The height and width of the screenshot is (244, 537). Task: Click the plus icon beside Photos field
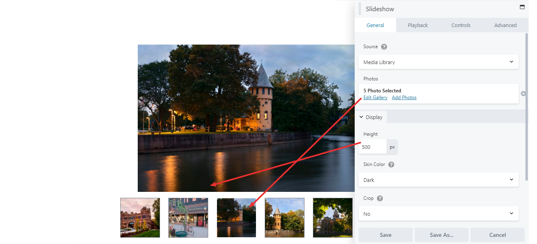tap(523, 94)
